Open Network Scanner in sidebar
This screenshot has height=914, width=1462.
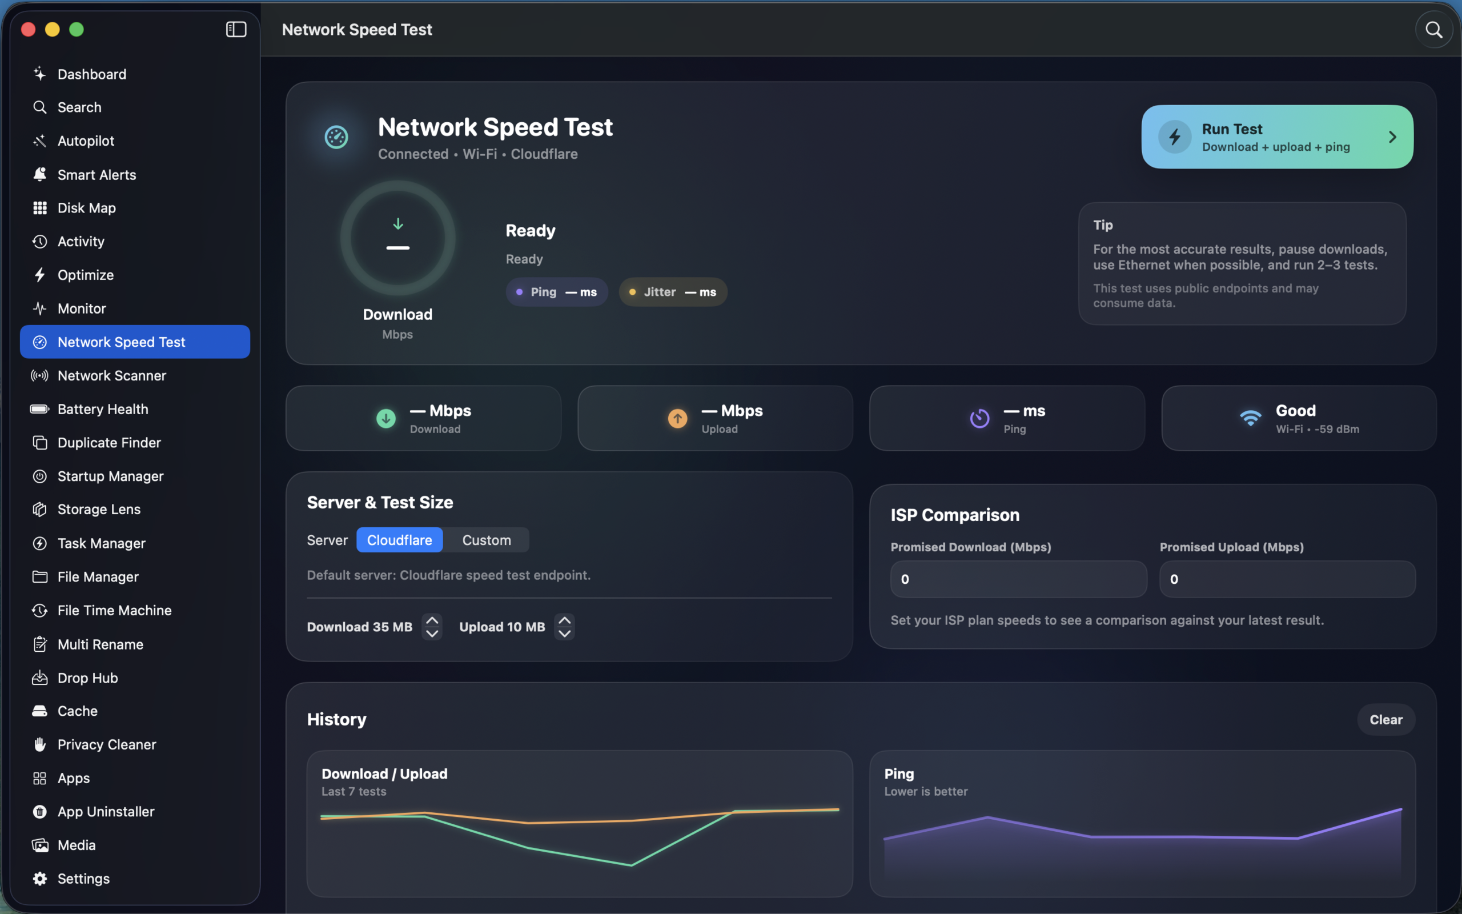pyautogui.click(x=135, y=375)
